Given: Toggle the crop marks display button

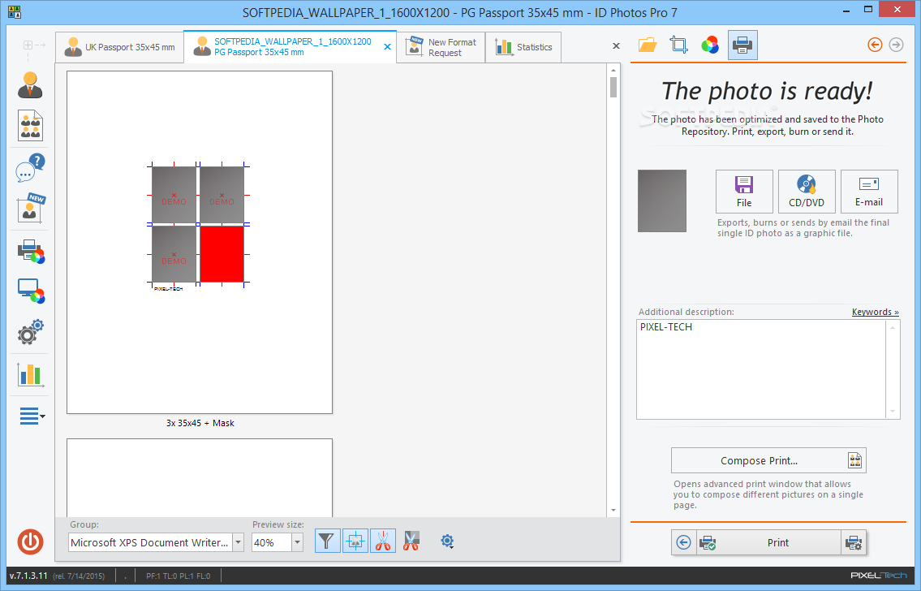Looking at the screenshot, I should tap(355, 541).
